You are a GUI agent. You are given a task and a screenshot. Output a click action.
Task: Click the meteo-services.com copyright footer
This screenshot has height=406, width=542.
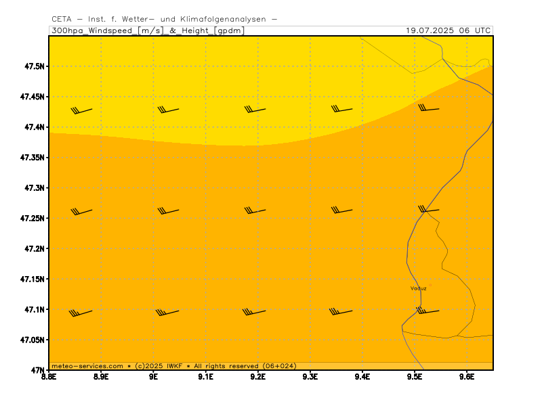174,366
